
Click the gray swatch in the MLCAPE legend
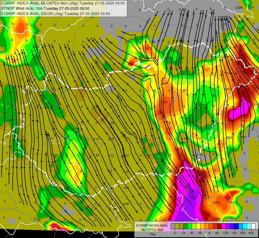tap(173, 226)
